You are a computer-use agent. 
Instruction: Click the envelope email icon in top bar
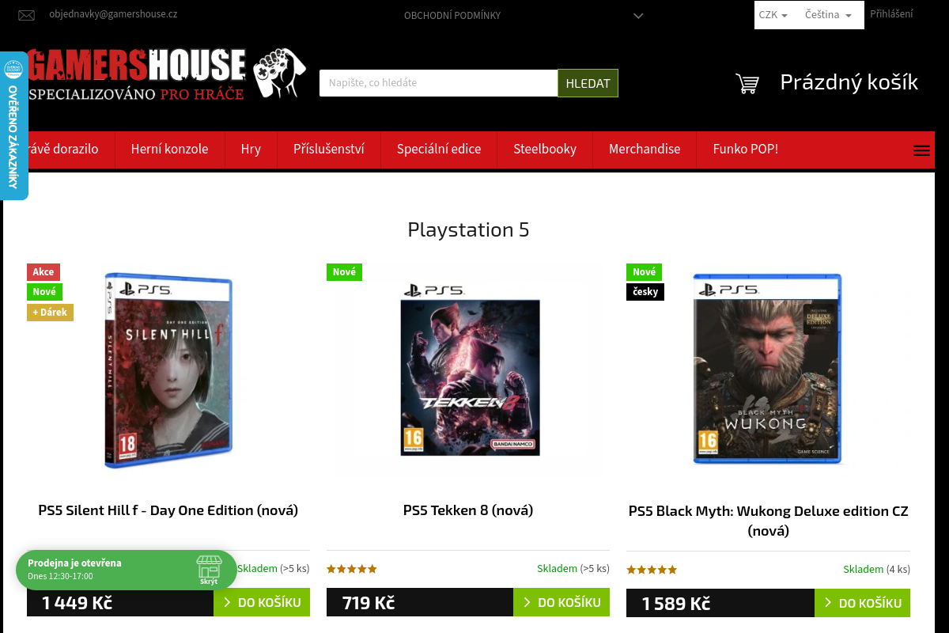(26, 14)
